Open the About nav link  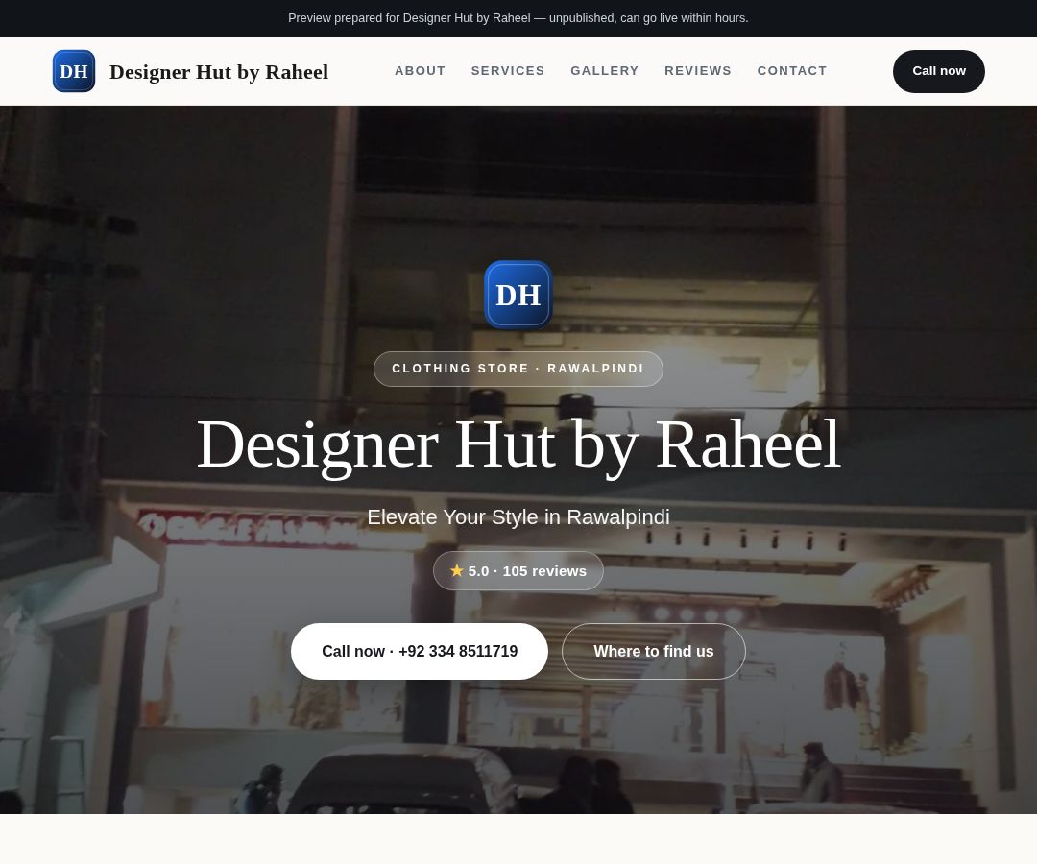tap(420, 71)
